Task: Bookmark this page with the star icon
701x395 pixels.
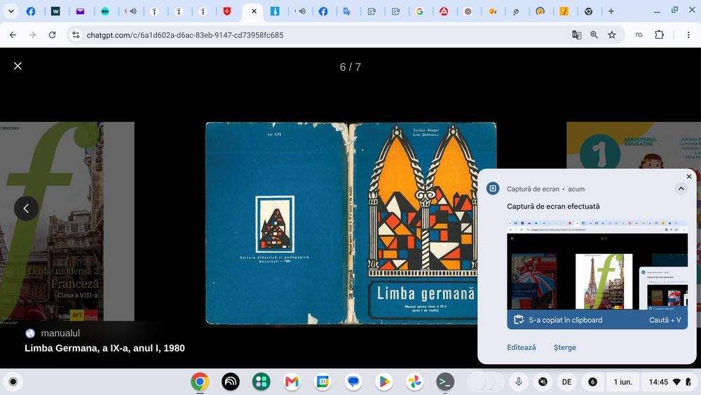Action: point(612,35)
